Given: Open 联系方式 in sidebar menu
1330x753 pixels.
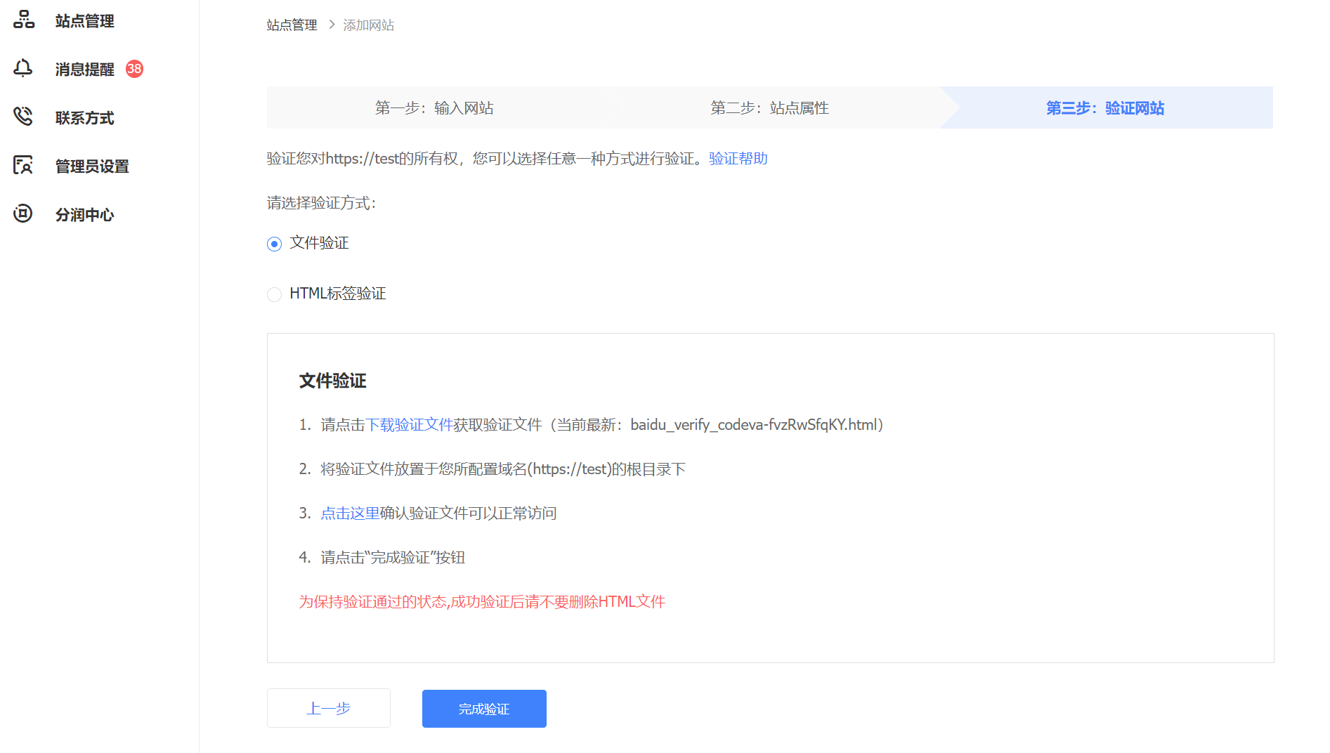Looking at the screenshot, I should click(84, 118).
